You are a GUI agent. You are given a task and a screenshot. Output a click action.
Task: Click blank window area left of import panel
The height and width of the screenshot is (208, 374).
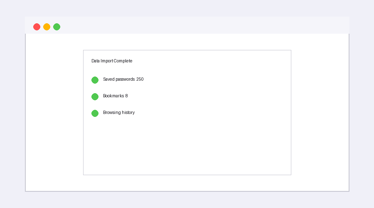coord(54,112)
